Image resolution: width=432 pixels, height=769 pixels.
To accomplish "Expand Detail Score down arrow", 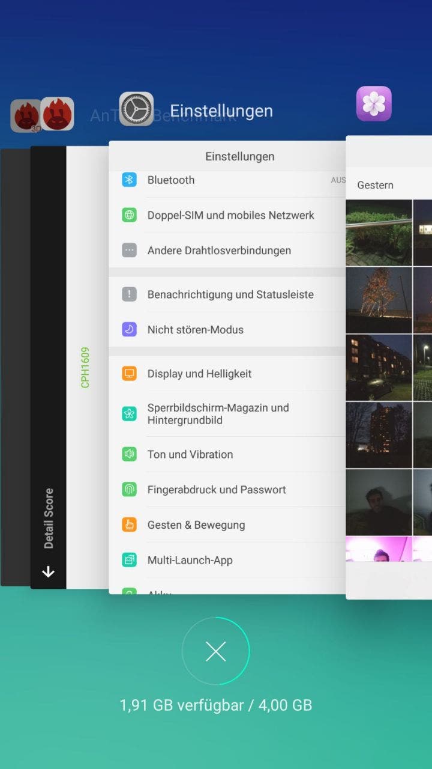I will point(48,572).
